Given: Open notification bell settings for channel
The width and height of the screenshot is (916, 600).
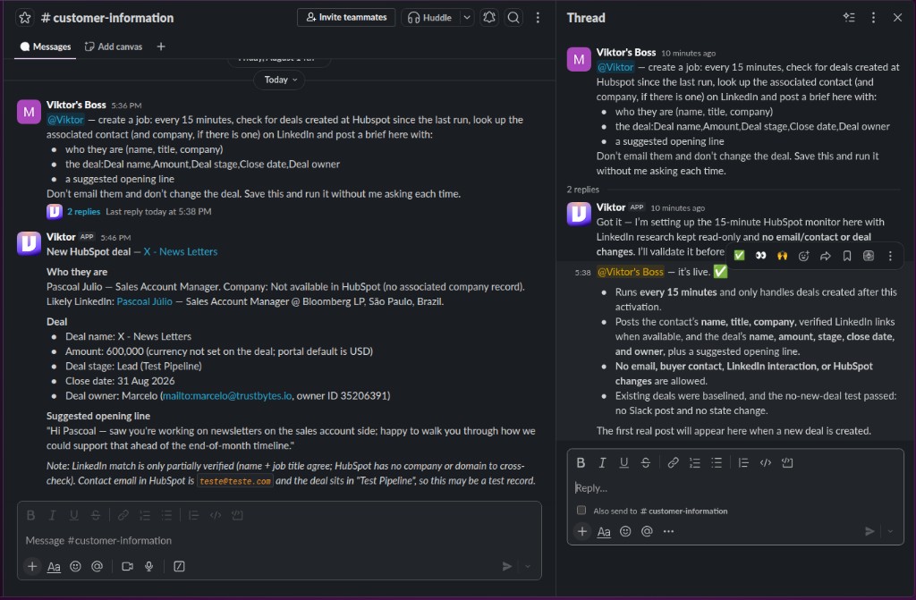Looking at the screenshot, I should click(x=489, y=18).
